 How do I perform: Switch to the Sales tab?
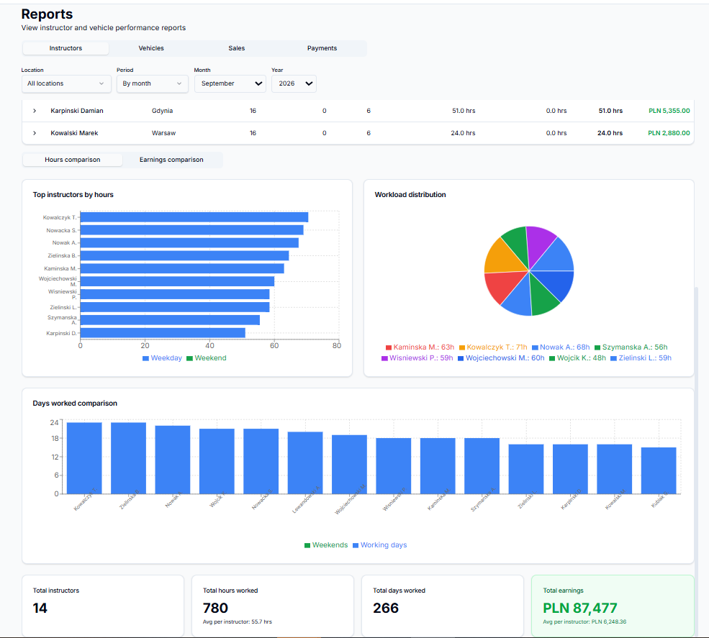pos(237,48)
